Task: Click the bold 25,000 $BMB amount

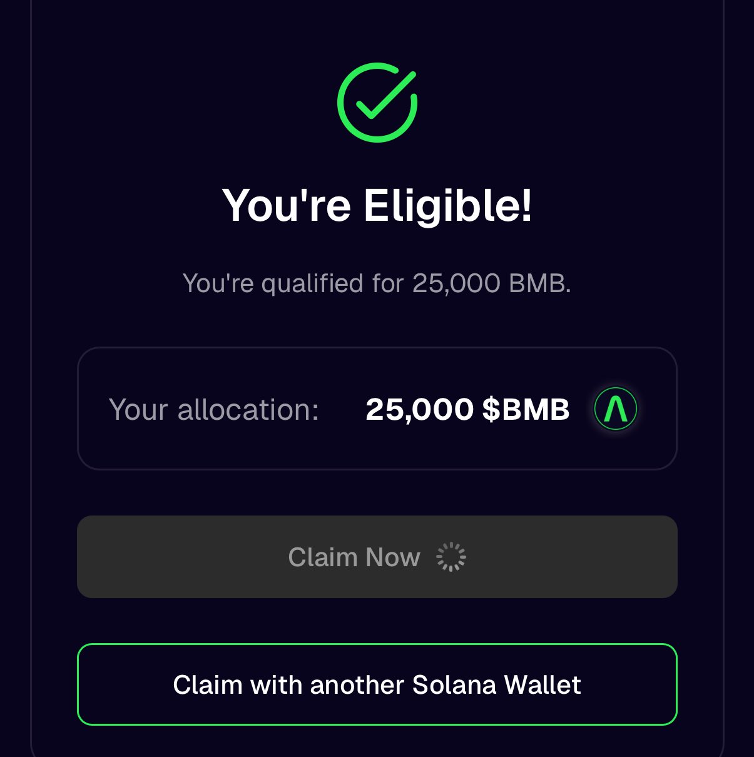Action: point(467,410)
